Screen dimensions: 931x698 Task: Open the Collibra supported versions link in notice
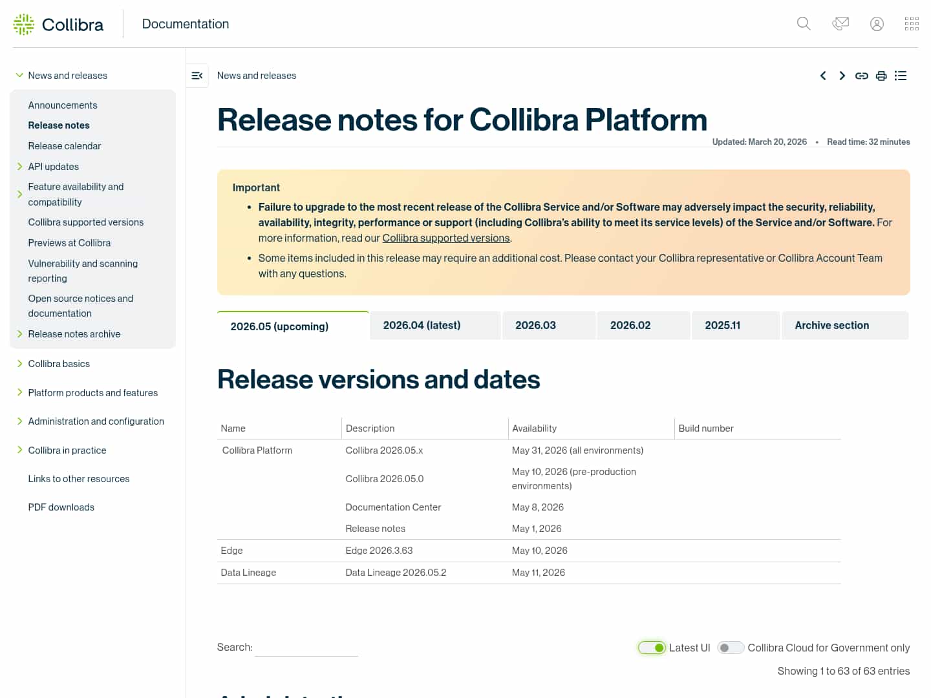point(446,238)
